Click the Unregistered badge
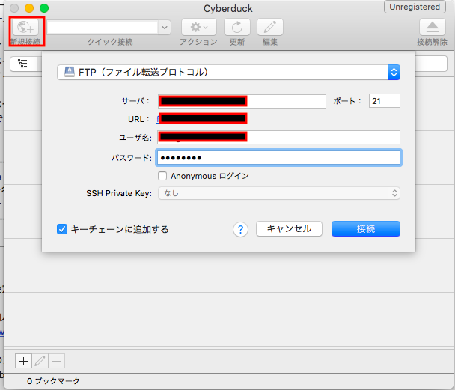455x390 pixels. (x=415, y=7)
